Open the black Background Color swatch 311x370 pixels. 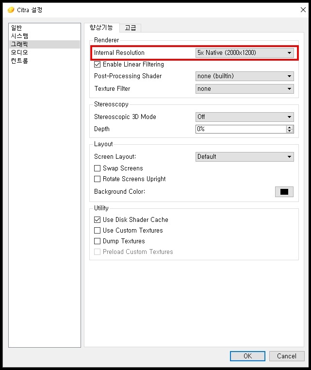(x=284, y=192)
